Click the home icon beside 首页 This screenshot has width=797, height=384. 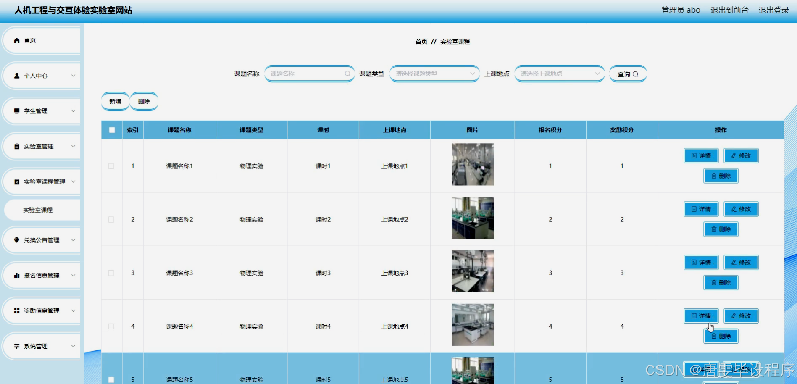(17, 40)
